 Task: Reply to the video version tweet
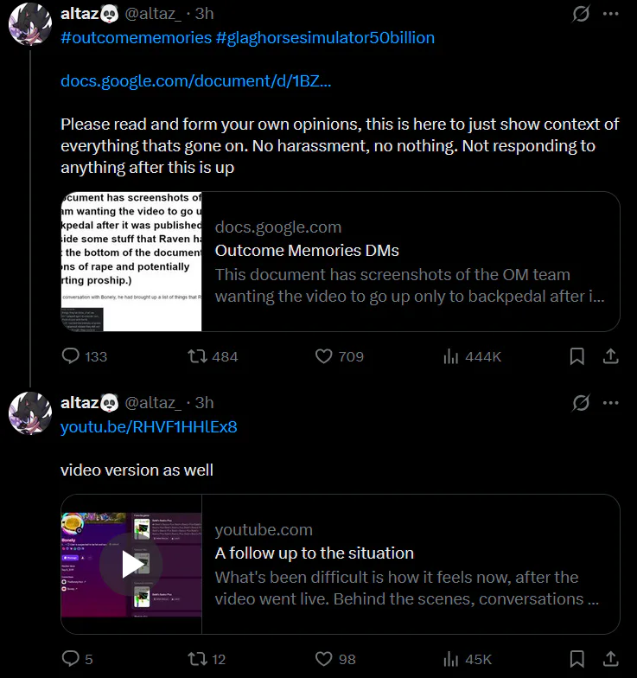pos(71,659)
